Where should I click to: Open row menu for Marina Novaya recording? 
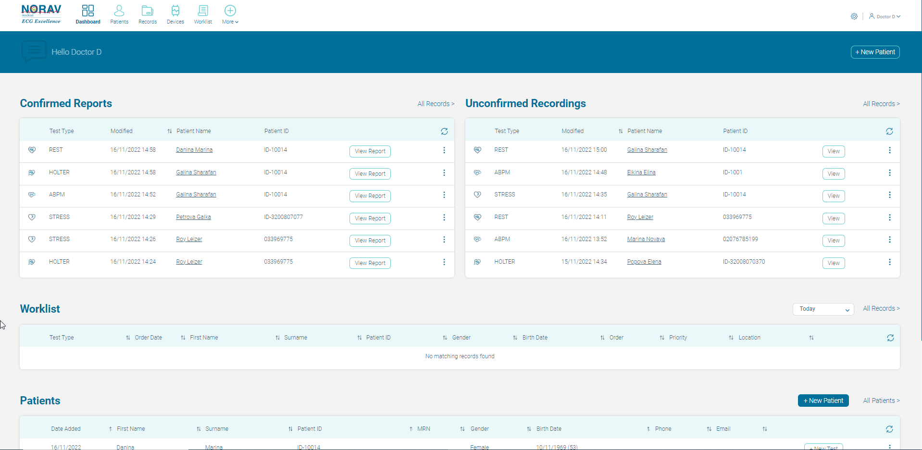click(x=890, y=240)
